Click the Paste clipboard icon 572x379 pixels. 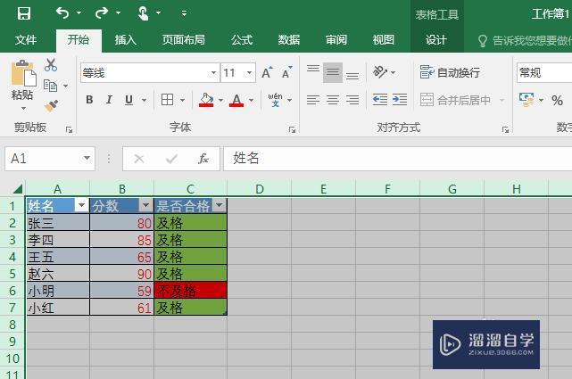coord(23,73)
